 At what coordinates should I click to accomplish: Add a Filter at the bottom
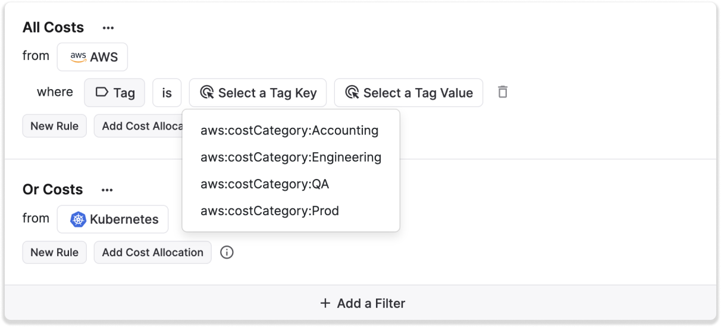pyautogui.click(x=362, y=303)
